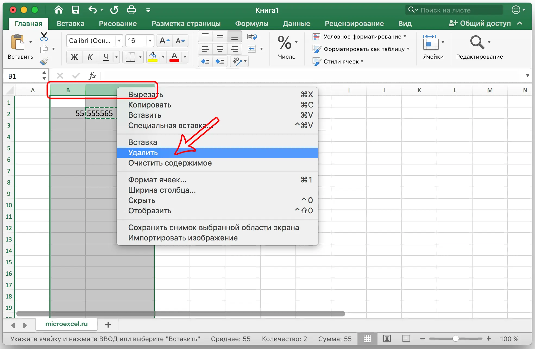Click the horizontal scrollbar

point(181,314)
